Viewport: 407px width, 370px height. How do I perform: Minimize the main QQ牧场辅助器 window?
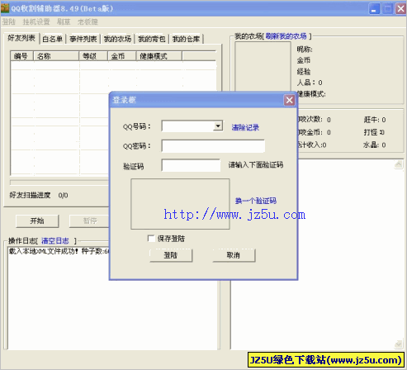[374, 9]
